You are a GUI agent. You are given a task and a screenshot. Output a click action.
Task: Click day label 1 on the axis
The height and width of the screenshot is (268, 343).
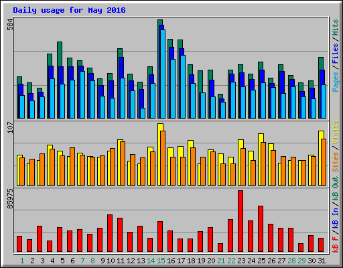point(22,261)
